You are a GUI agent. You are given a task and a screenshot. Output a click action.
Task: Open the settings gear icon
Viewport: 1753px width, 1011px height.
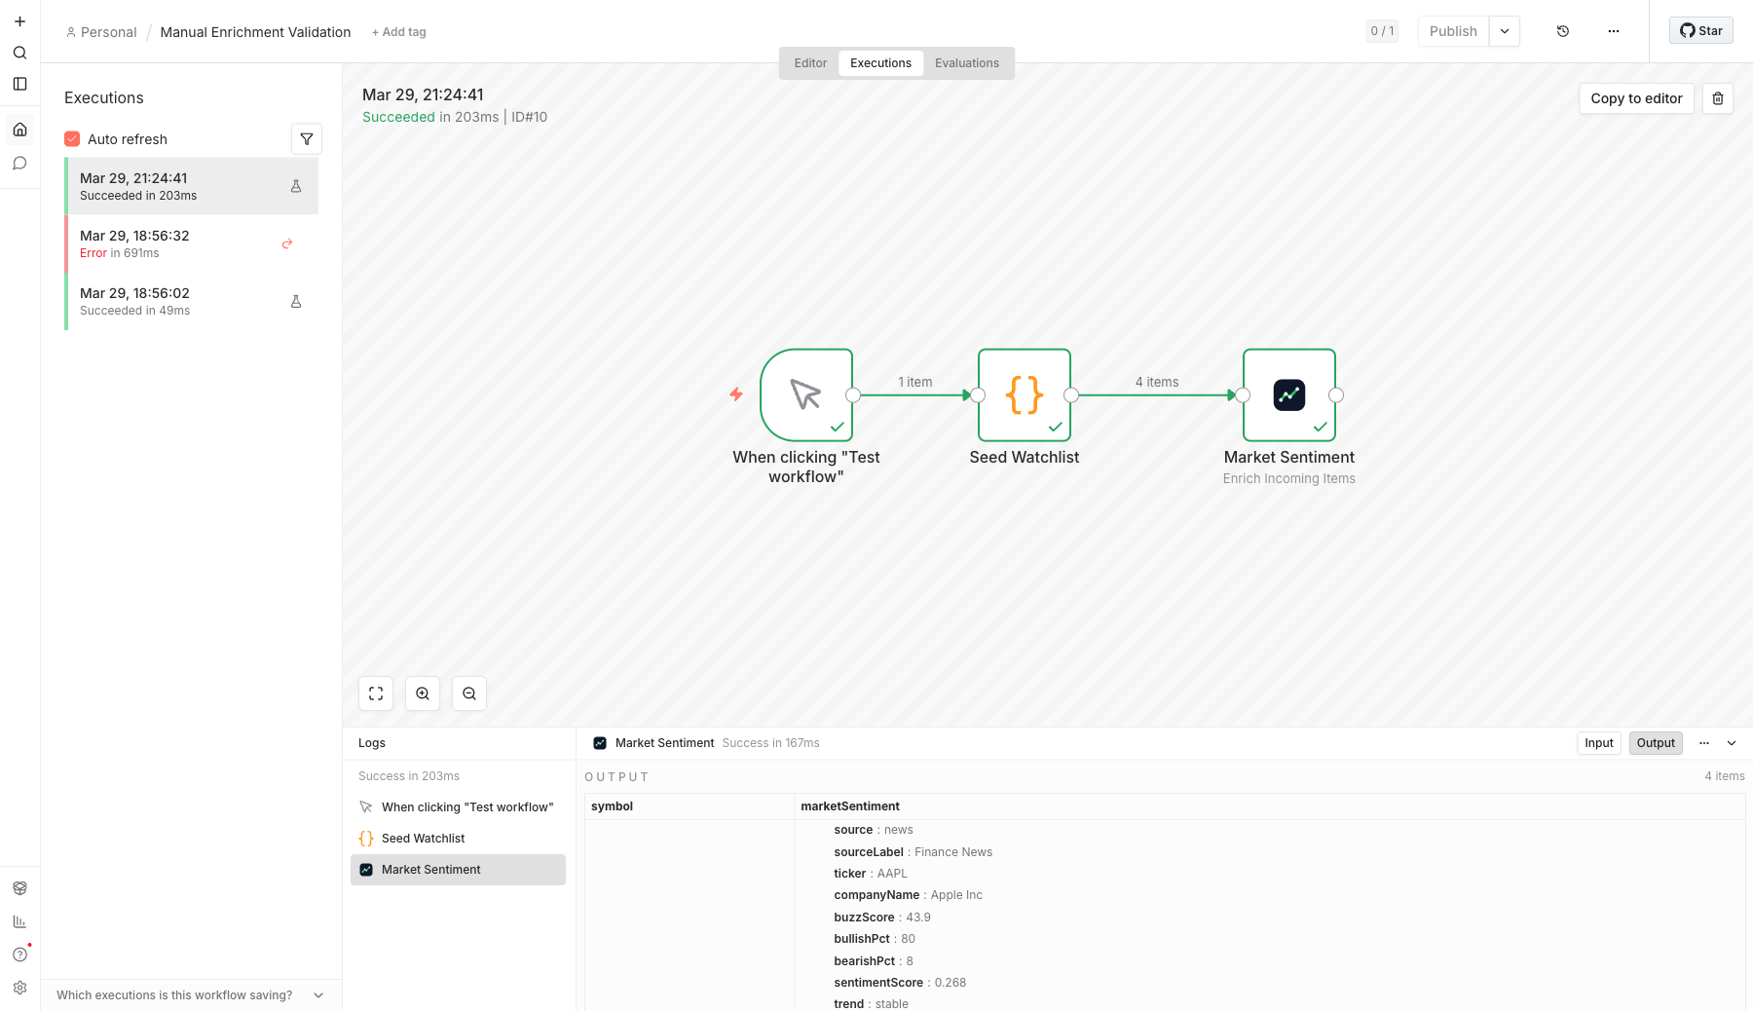click(19, 988)
